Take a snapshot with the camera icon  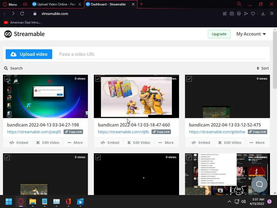point(232,14)
